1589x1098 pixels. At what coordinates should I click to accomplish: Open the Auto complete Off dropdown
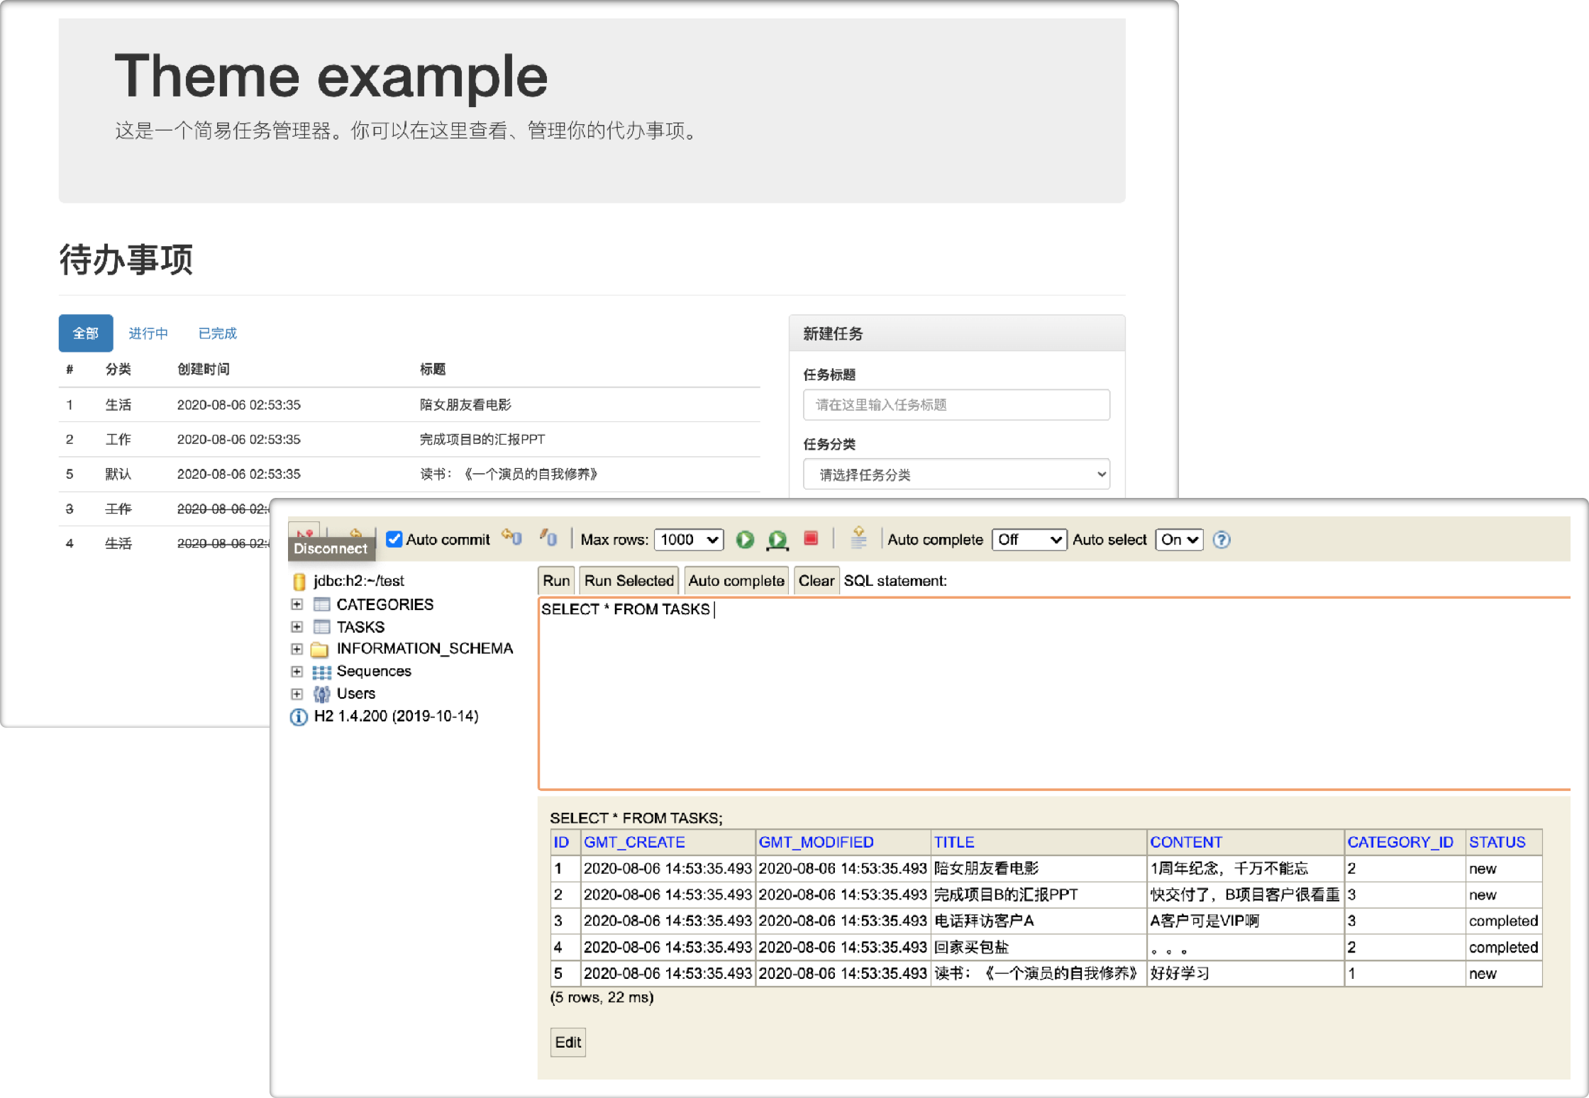pos(1029,540)
